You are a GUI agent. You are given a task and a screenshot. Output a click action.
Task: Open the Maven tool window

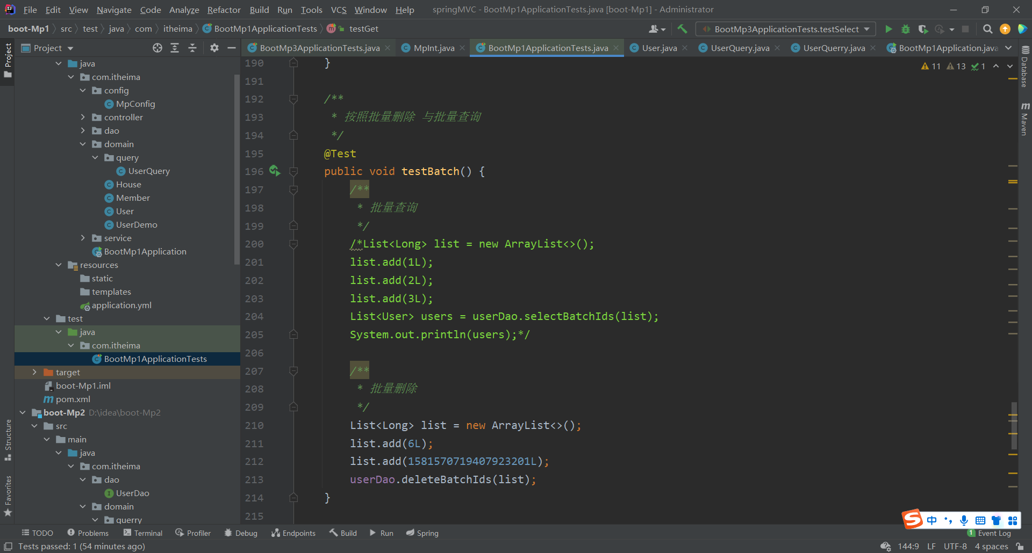[x=1024, y=119]
